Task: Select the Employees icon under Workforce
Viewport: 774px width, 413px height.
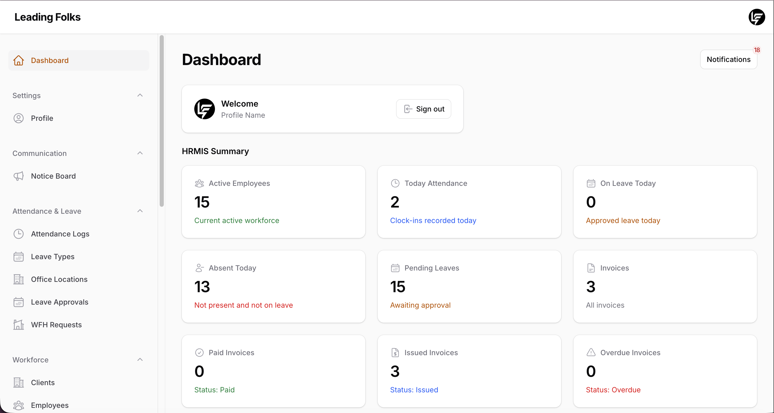Action: point(18,405)
